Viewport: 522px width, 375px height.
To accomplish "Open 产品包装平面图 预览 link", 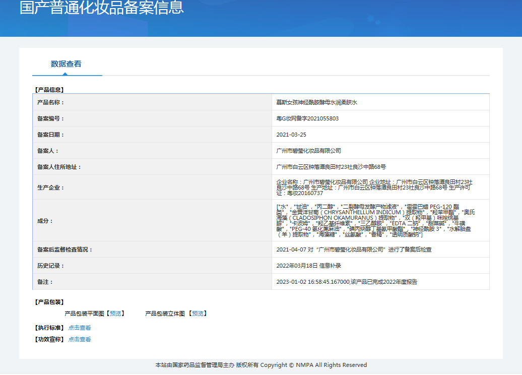I will point(115,314).
